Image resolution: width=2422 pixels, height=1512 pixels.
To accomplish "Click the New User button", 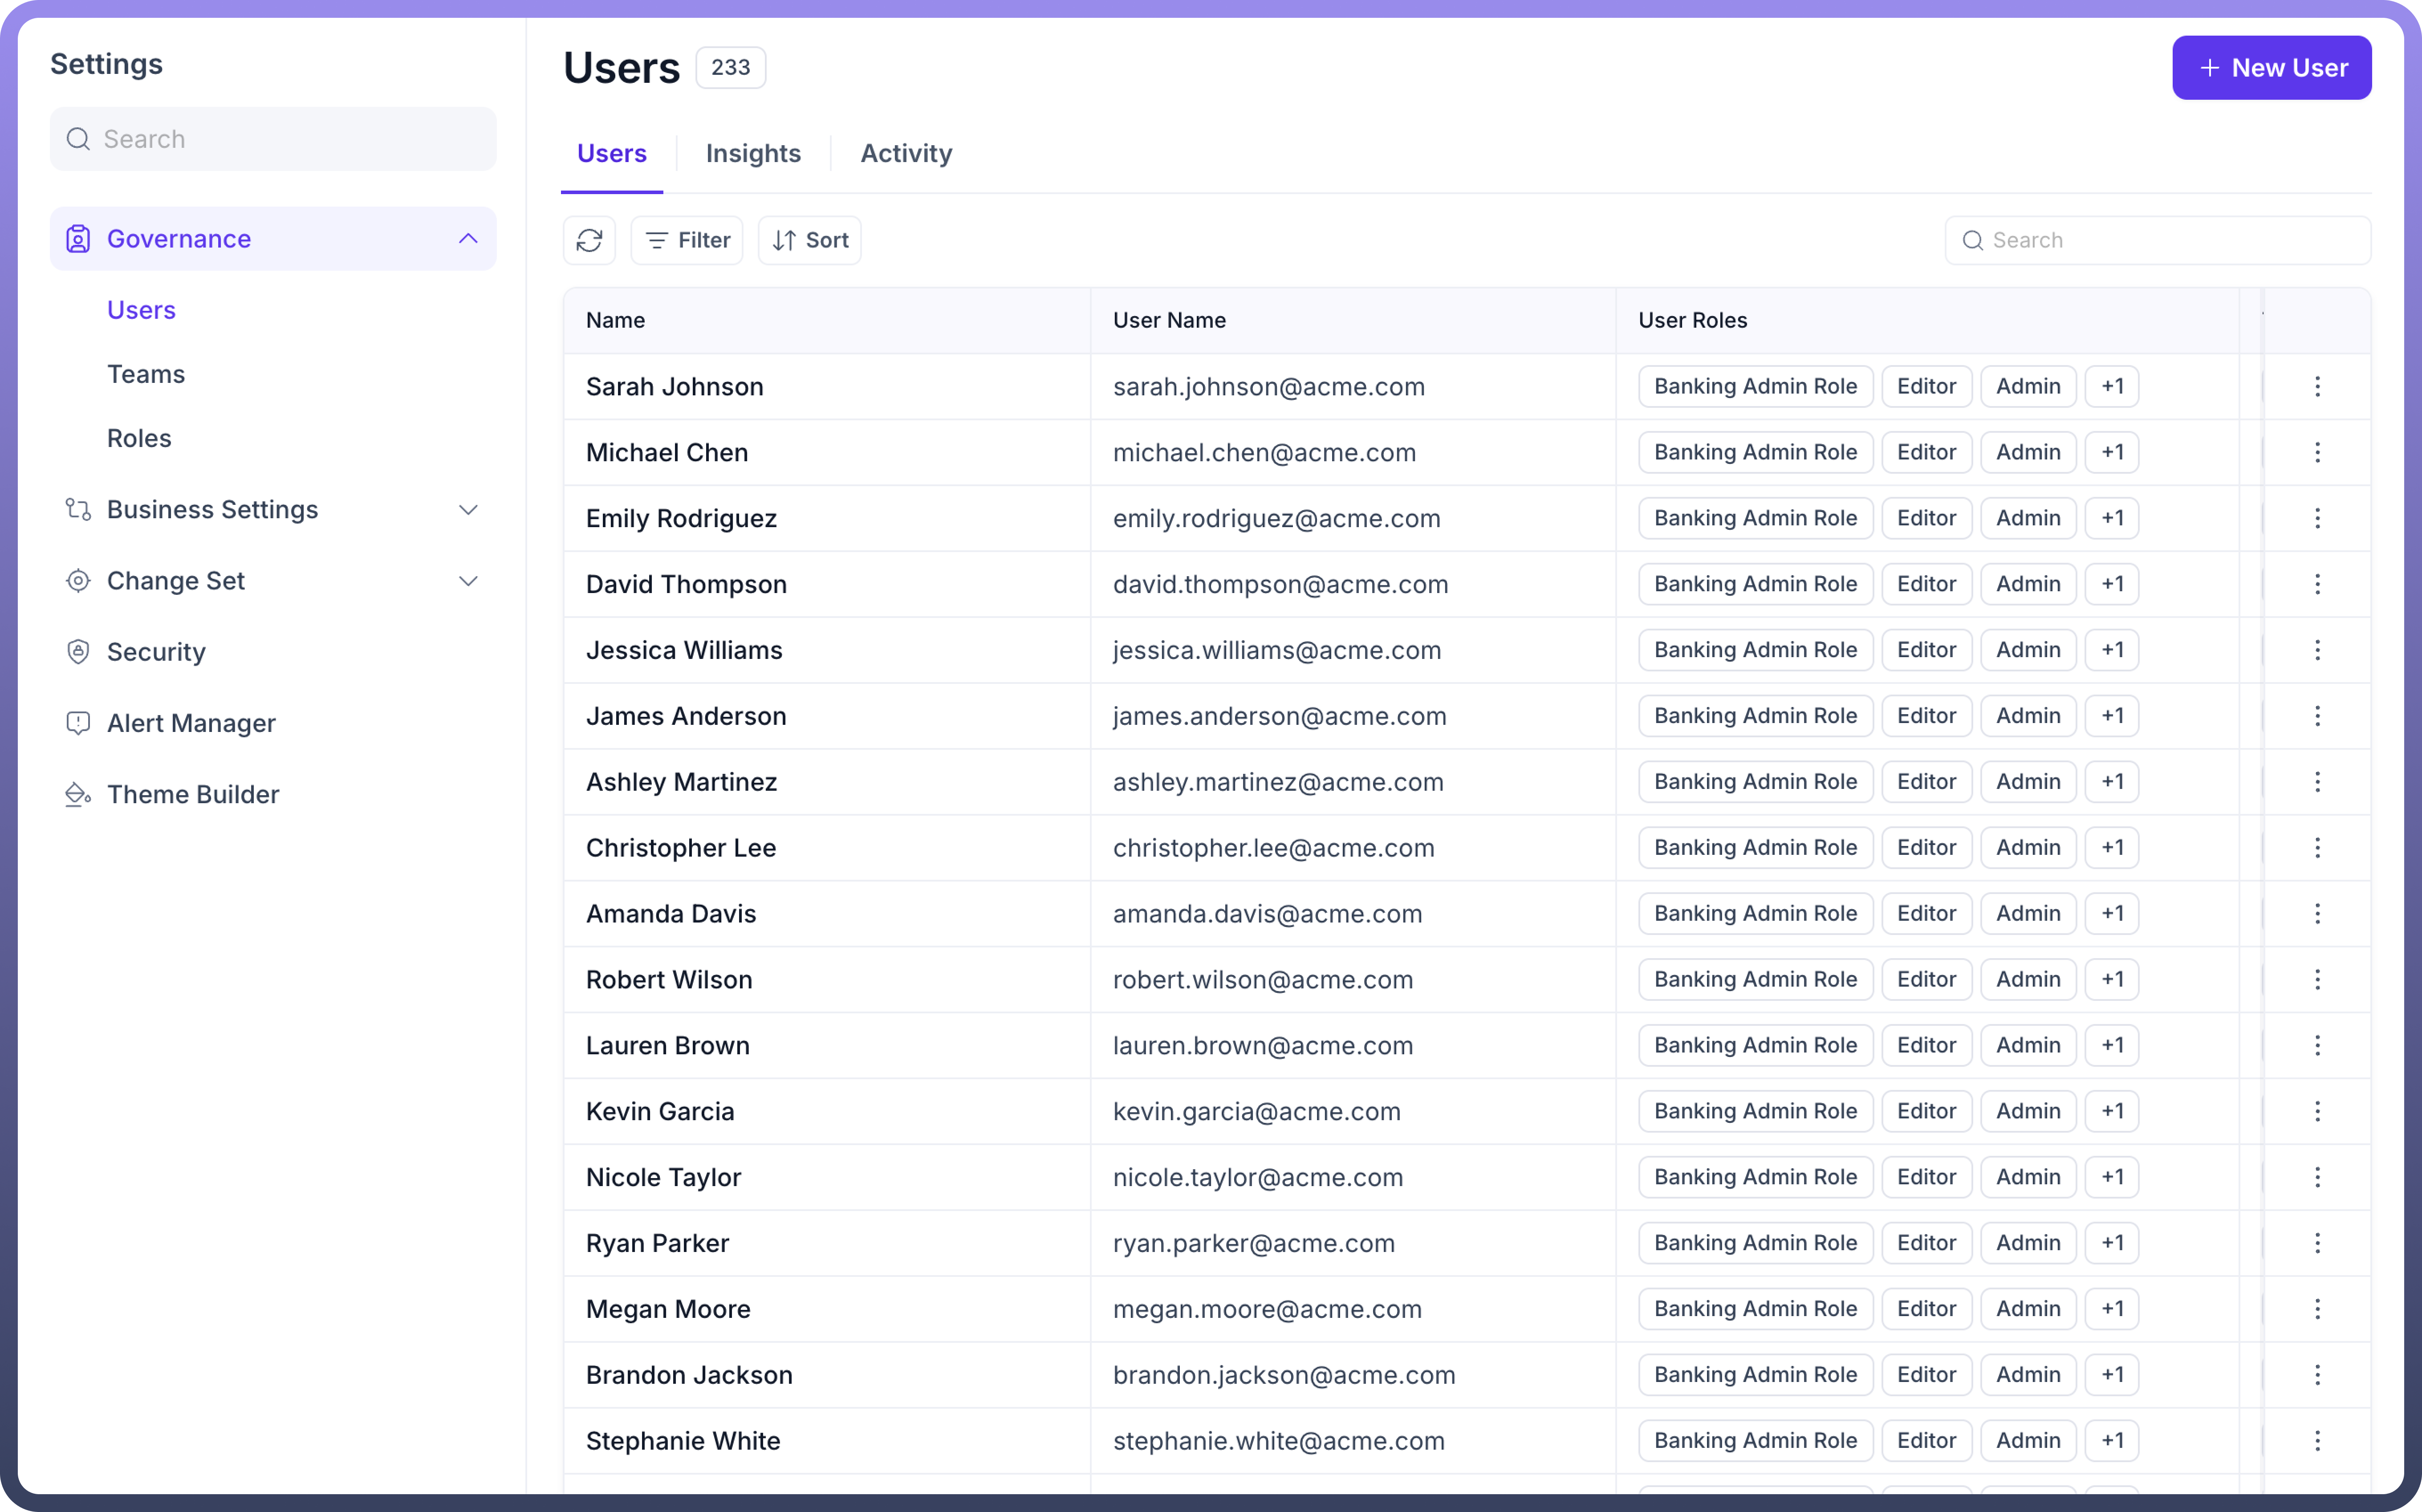I will tap(2271, 68).
